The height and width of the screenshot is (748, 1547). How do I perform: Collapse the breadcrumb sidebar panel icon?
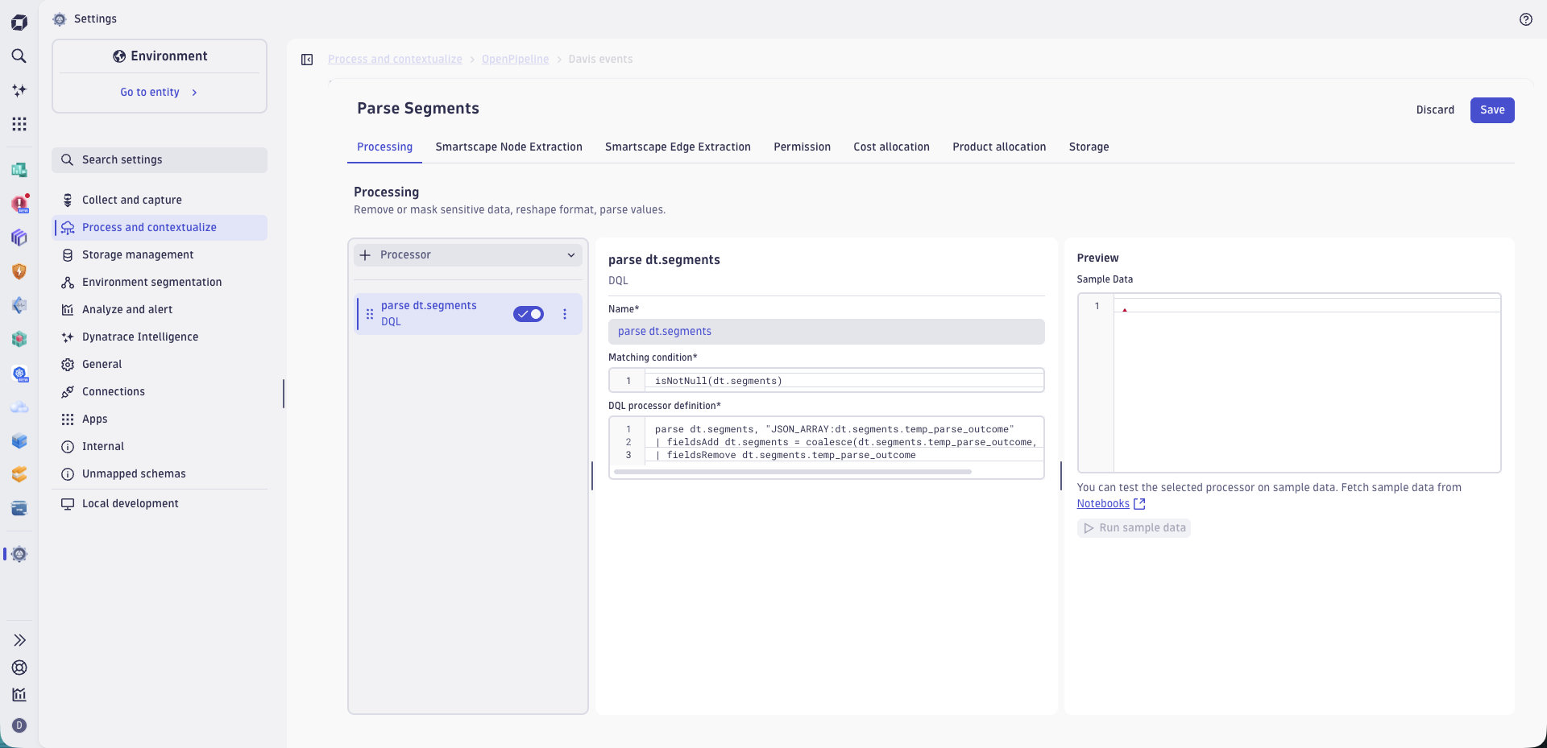coord(307,60)
